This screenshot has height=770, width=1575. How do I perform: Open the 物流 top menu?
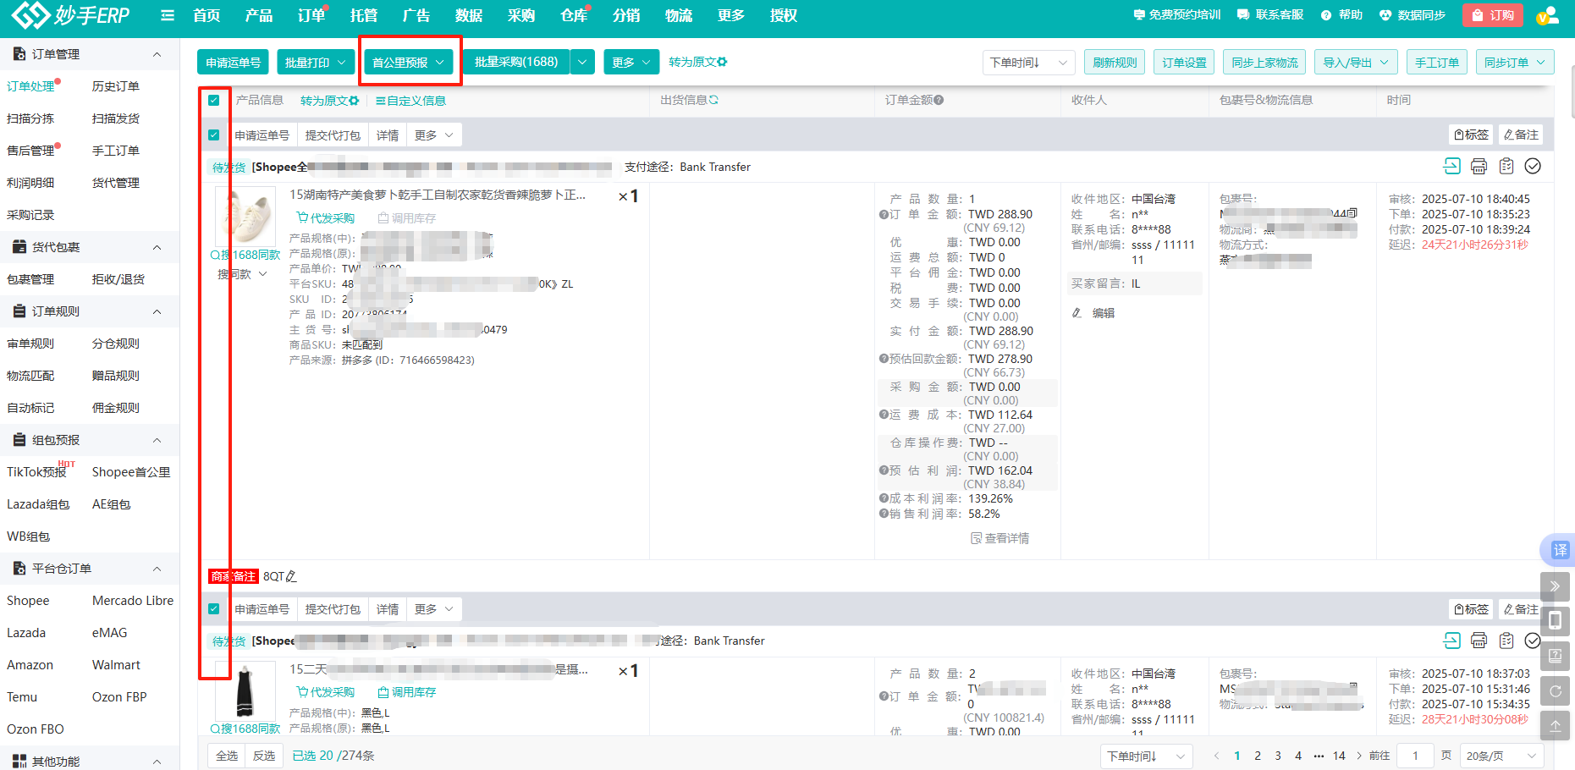click(679, 15)
